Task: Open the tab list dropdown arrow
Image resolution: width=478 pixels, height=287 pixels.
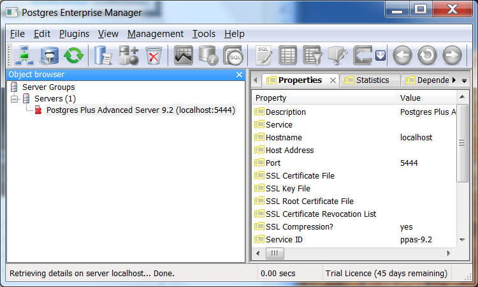Action: coord(464,81)
